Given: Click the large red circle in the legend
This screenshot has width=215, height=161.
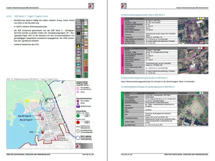Looking at the screenshot, I should click(78, 123).
